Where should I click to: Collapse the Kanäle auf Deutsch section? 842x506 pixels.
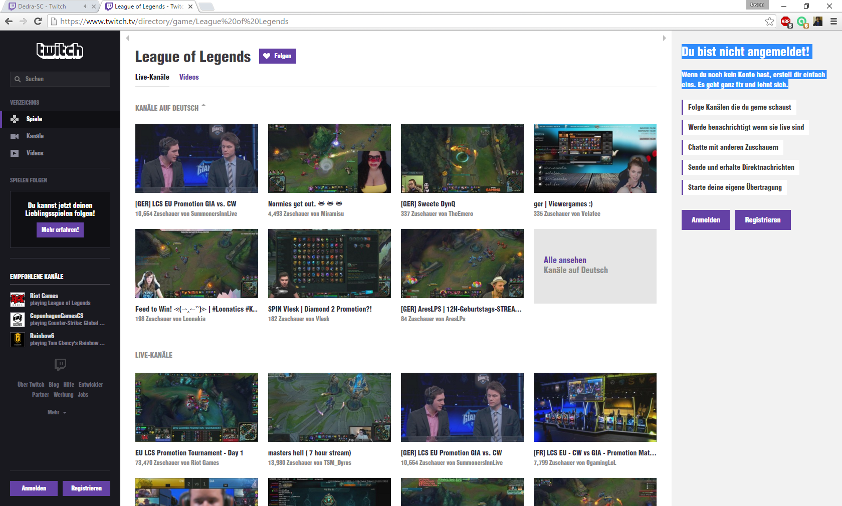[x=203, y=106]
